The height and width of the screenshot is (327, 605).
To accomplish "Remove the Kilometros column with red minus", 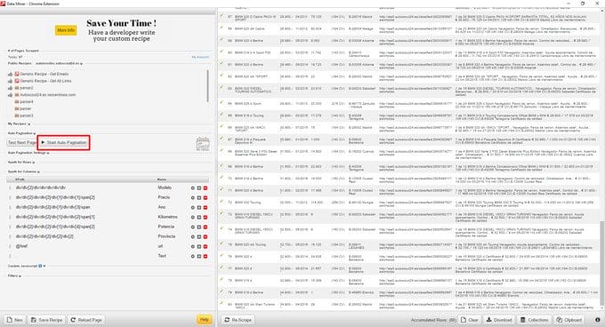I will (x=206, y=217).
